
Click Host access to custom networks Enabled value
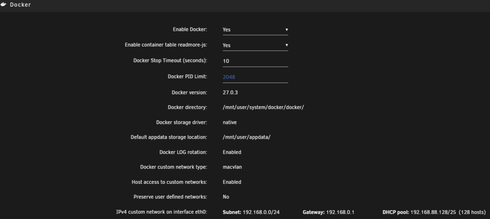coord(232,182)
